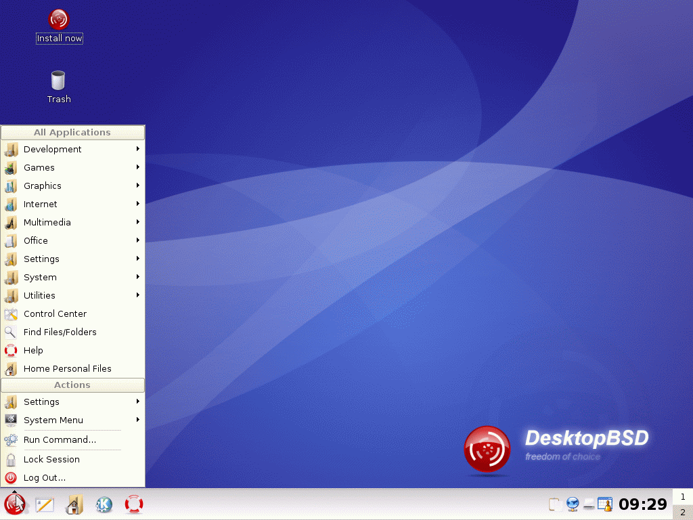This screenshot has width=693, height=520.
Task: Click the DesktopBSD start menu button
Action: point(15,504)
